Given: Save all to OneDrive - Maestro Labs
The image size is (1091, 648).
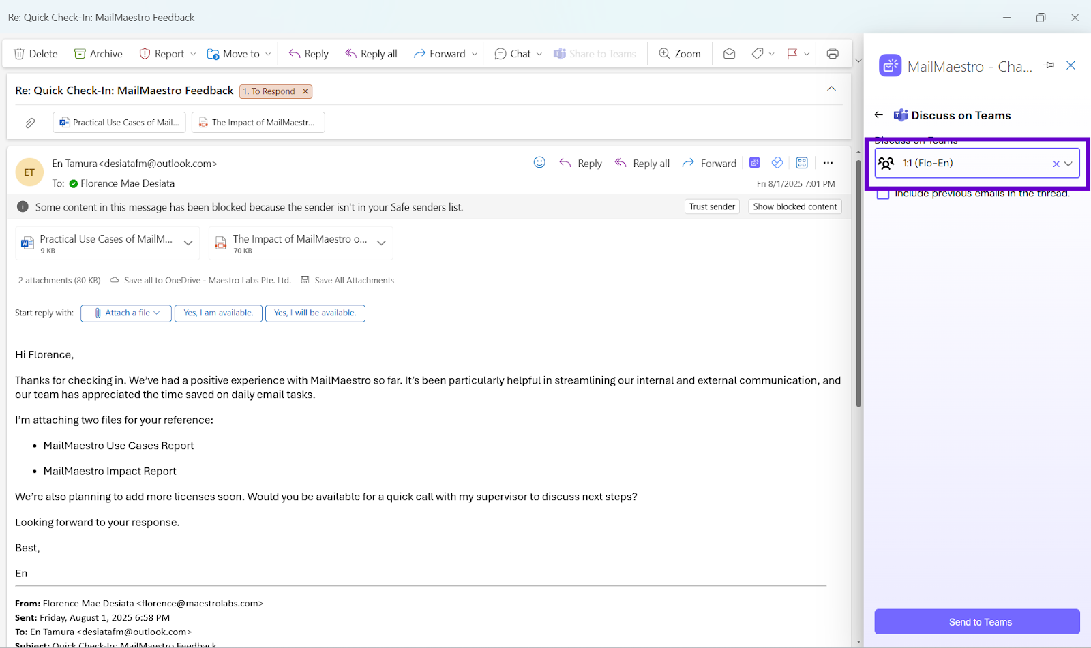Looking at the screenshot, I should tap(200, 280).
